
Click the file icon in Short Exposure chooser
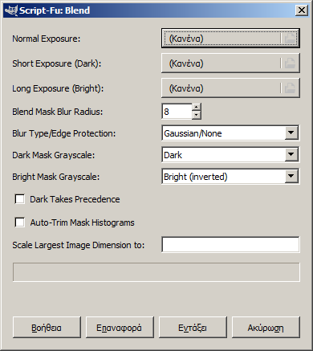click(290, 63)
